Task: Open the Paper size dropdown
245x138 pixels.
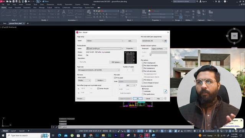Action: [99, 70]
